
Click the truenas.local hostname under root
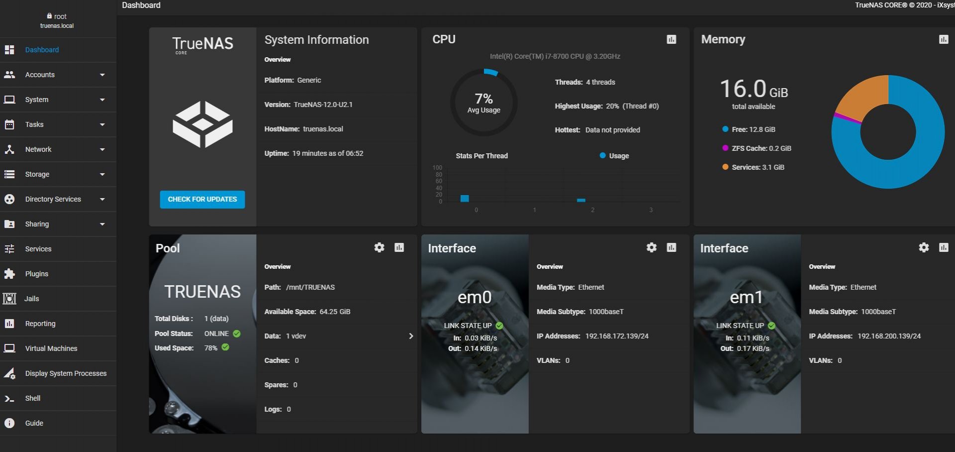(57, 26)
